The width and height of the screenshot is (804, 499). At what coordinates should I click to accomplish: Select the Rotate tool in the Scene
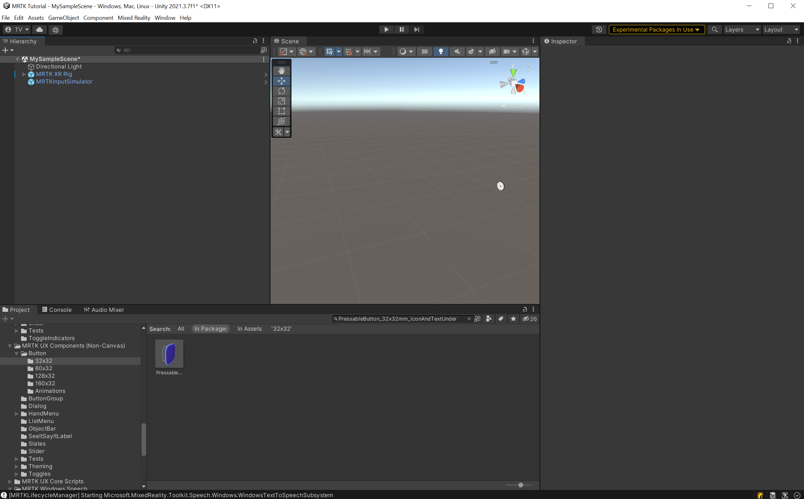pos(281,91)
